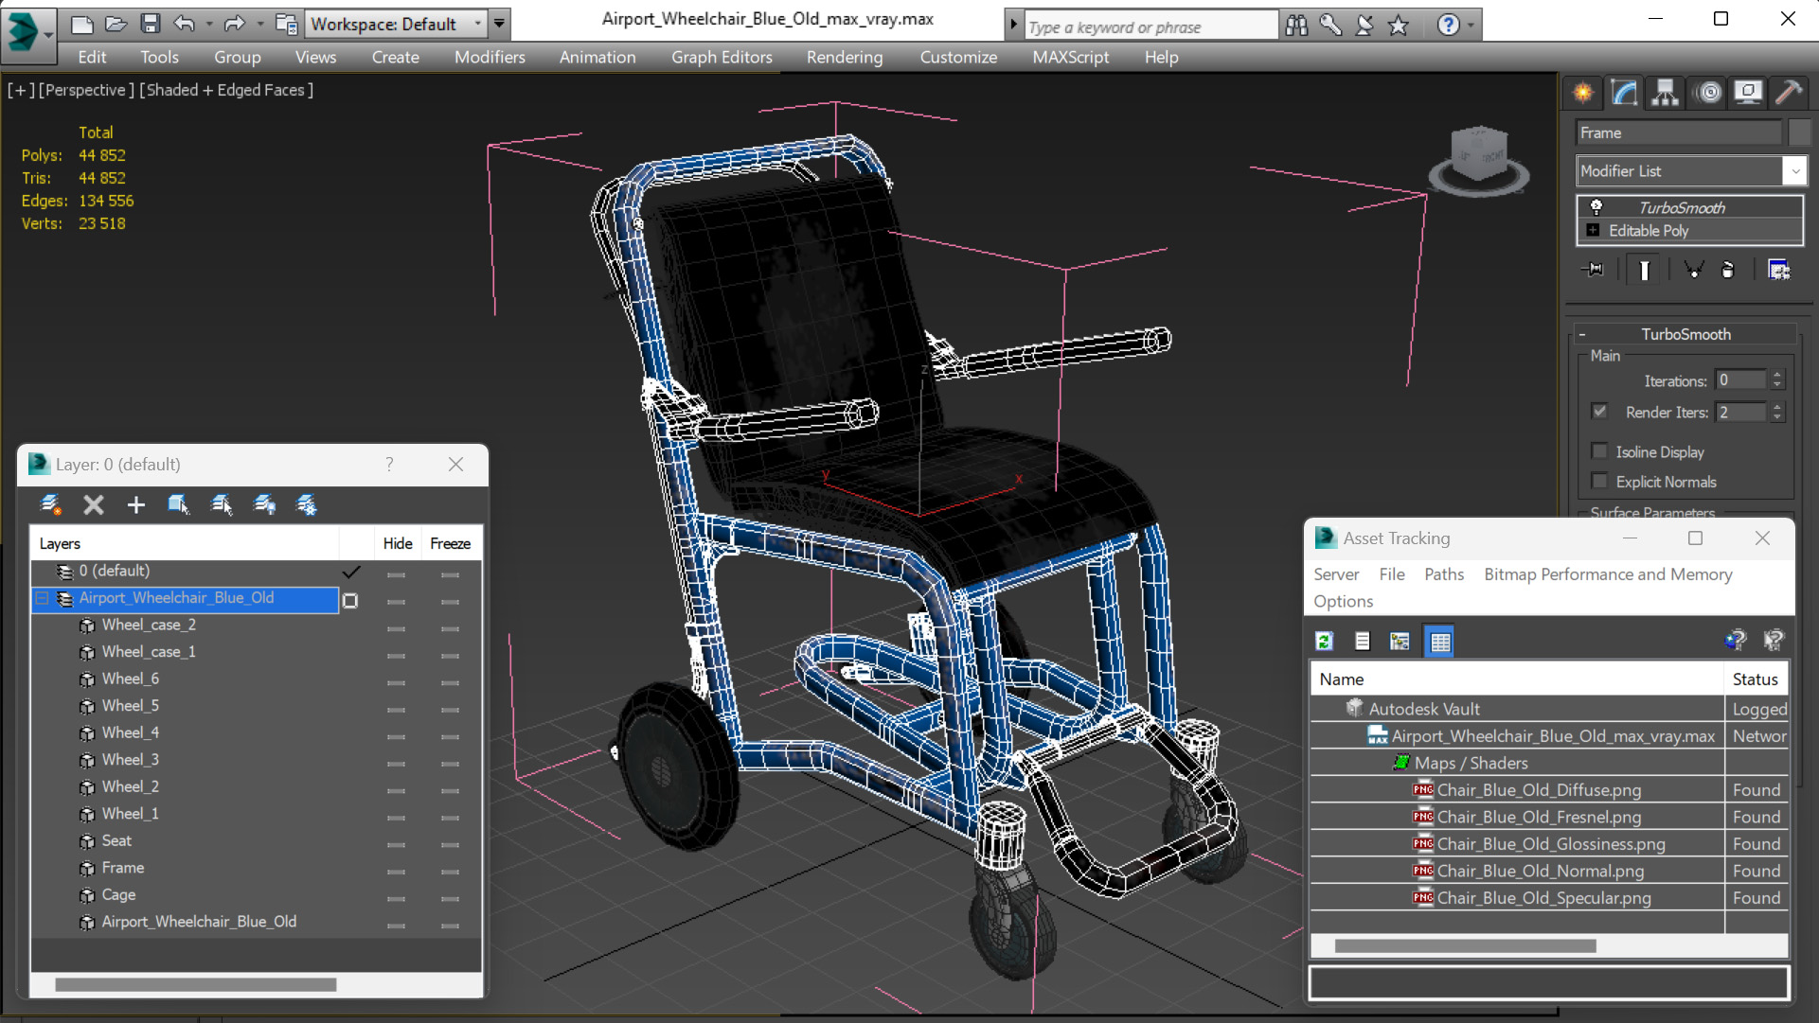The height and width of the screenshot is (1023, 1819).
Task: Click Remove Modifier trash icon
Action: (x=1728, y=271)
